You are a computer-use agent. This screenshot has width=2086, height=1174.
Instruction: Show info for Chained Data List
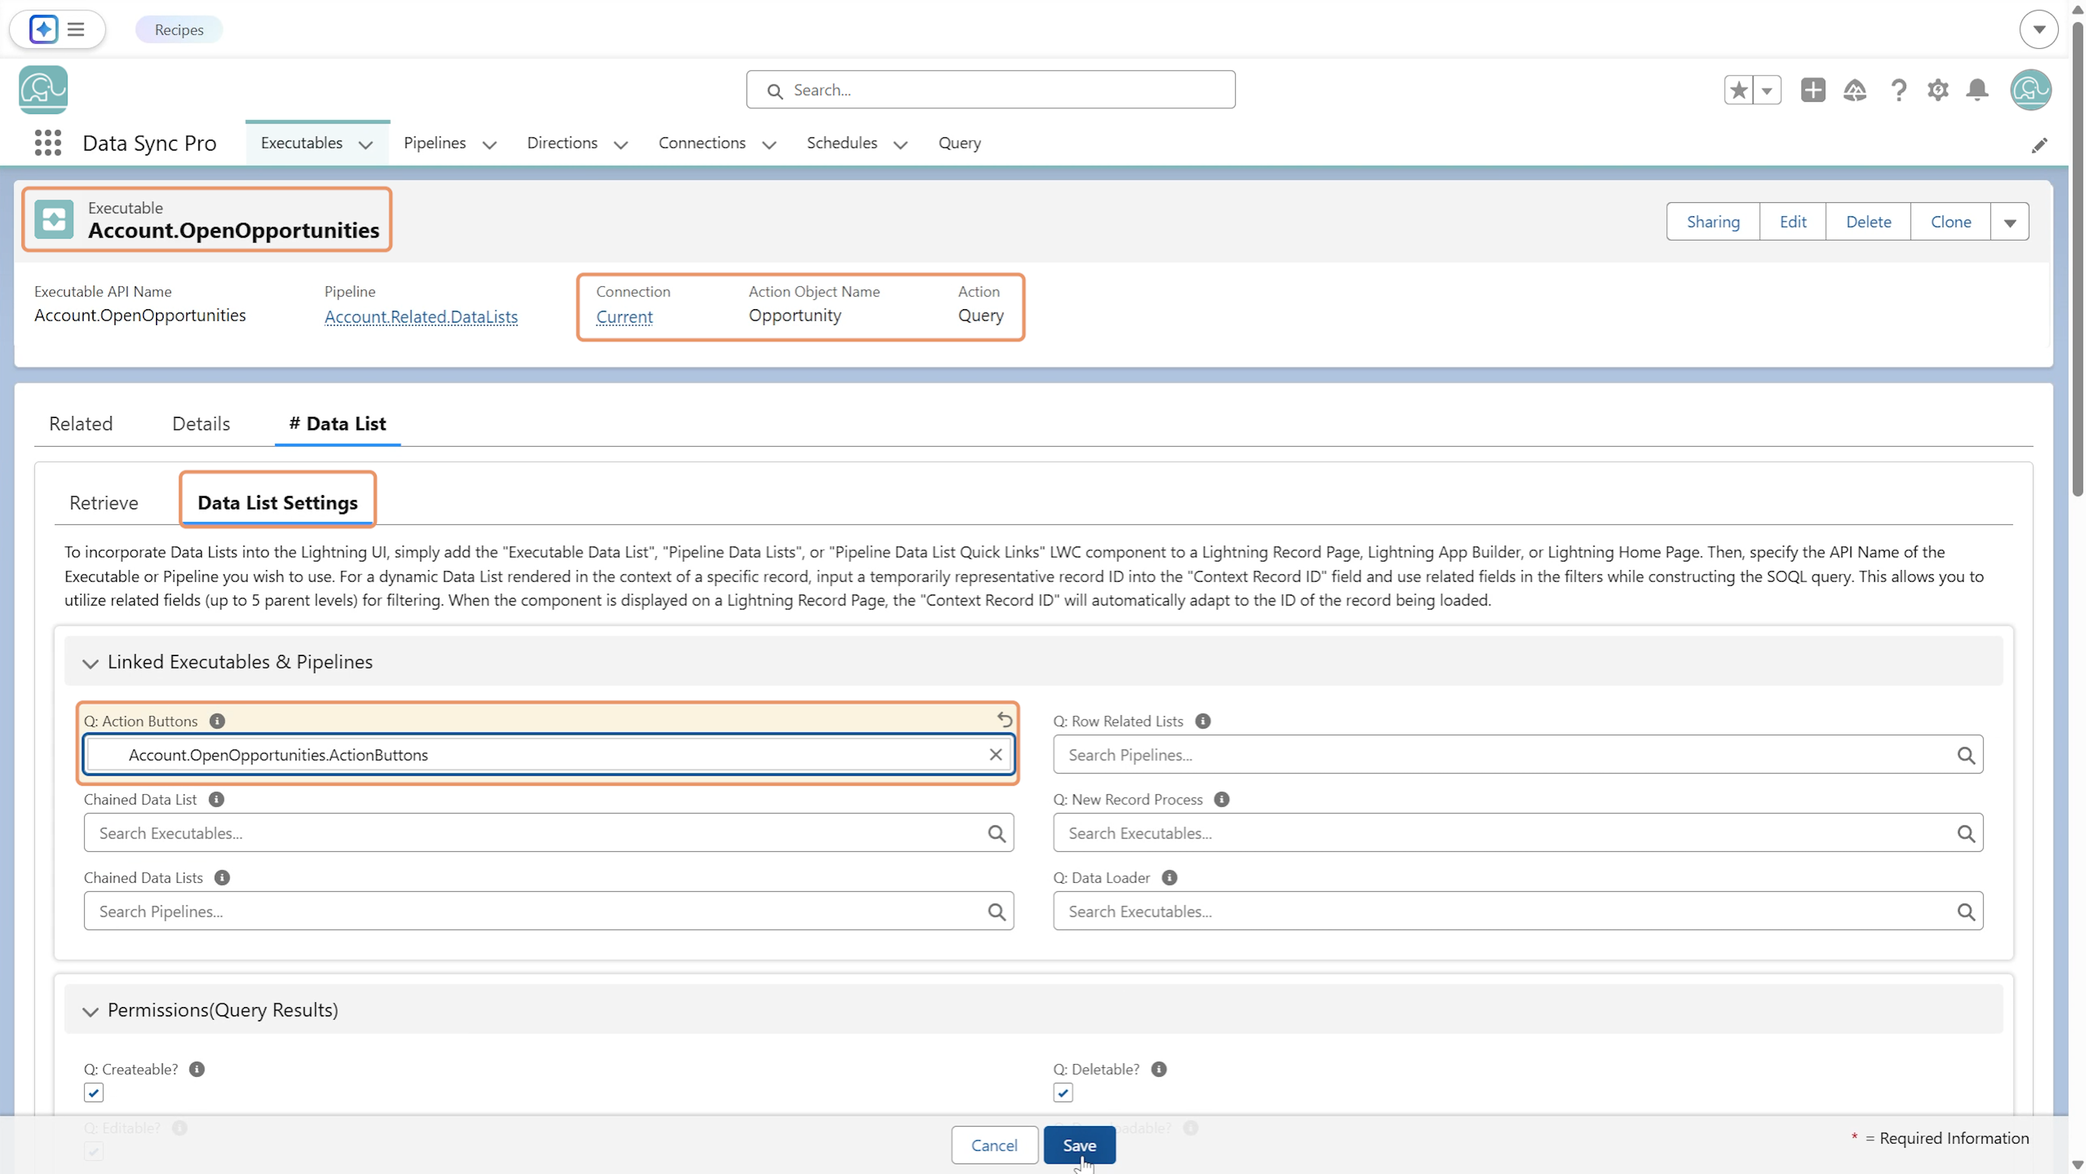[x=216, y=798]
